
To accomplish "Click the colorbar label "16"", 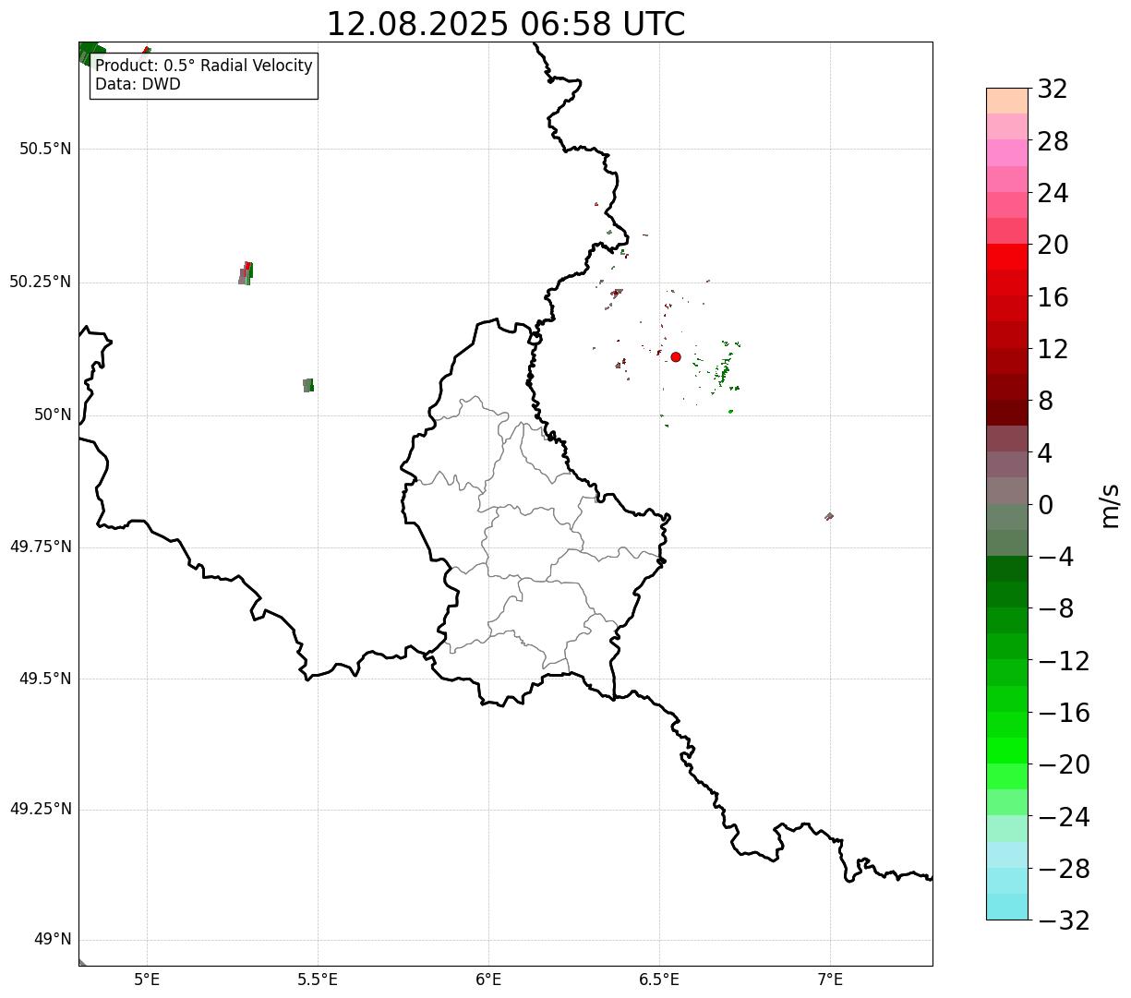I will [x=1053, y=297].
